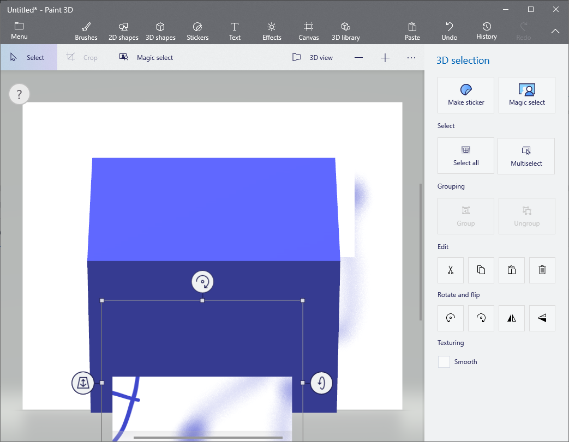
Task: Click the Select all button
Action: pyautogui.click(x=466, y=156)
